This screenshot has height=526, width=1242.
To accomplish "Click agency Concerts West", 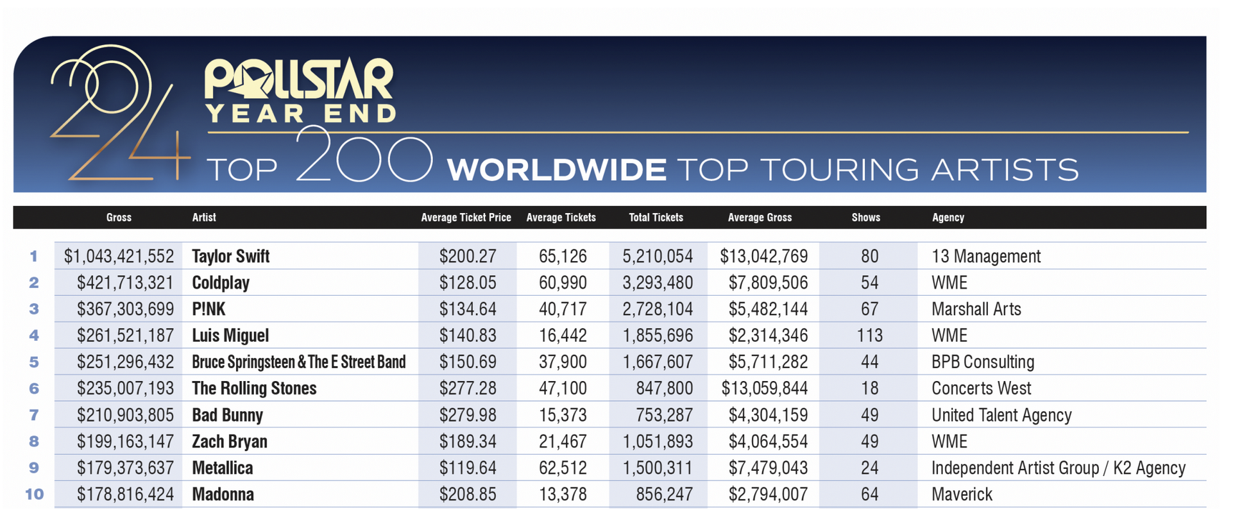I will point(981,388).
